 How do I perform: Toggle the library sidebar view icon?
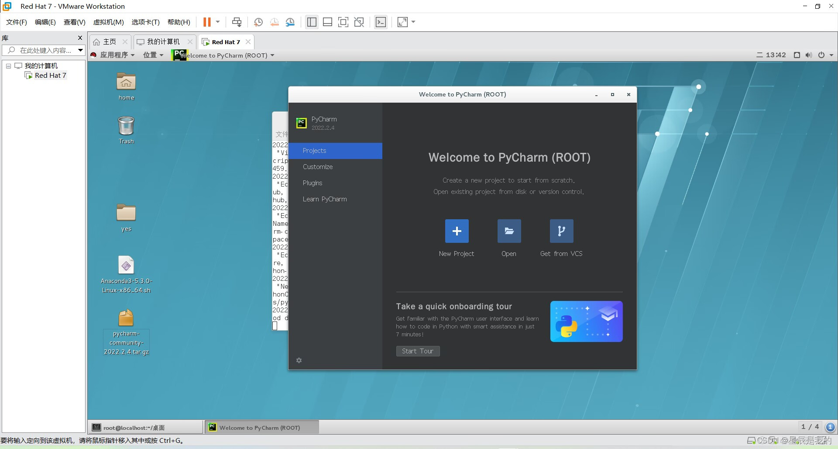[x=312, y=22]
